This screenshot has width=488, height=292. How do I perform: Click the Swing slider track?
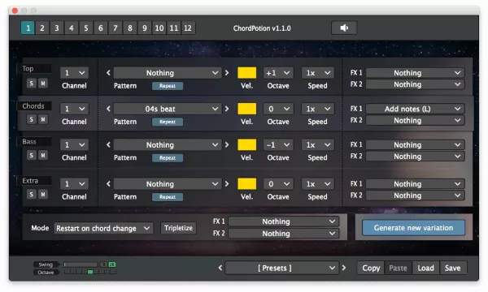81,264
